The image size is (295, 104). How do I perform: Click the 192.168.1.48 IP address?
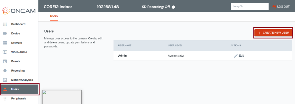point(108,7)
